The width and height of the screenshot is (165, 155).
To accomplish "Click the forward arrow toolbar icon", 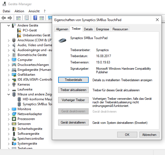I will [10, 18].
